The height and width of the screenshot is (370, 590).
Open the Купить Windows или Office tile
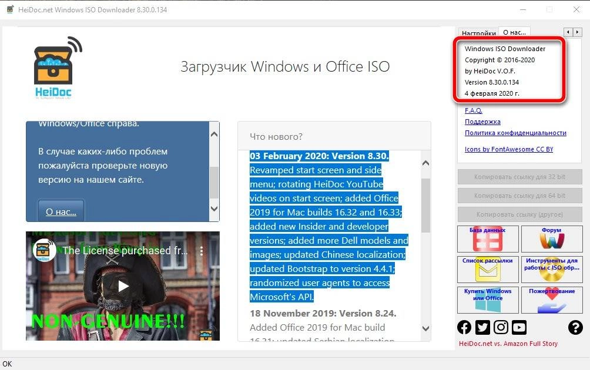pyautogui.click(x=488, y=300)
